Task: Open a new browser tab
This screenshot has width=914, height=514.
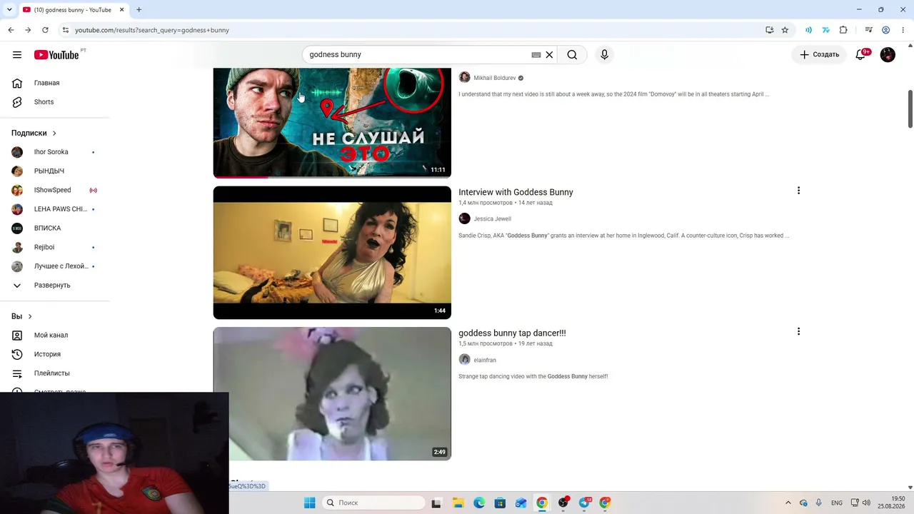Action: pos(139,9)
